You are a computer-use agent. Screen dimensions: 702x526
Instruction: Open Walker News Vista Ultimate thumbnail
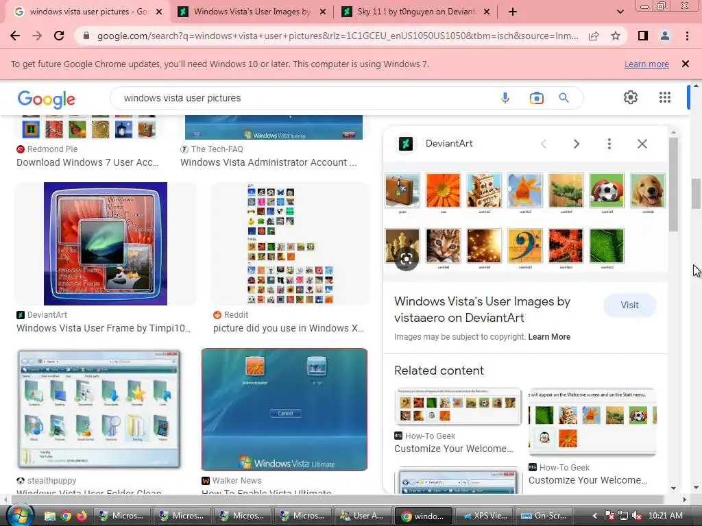pos(285,410)
